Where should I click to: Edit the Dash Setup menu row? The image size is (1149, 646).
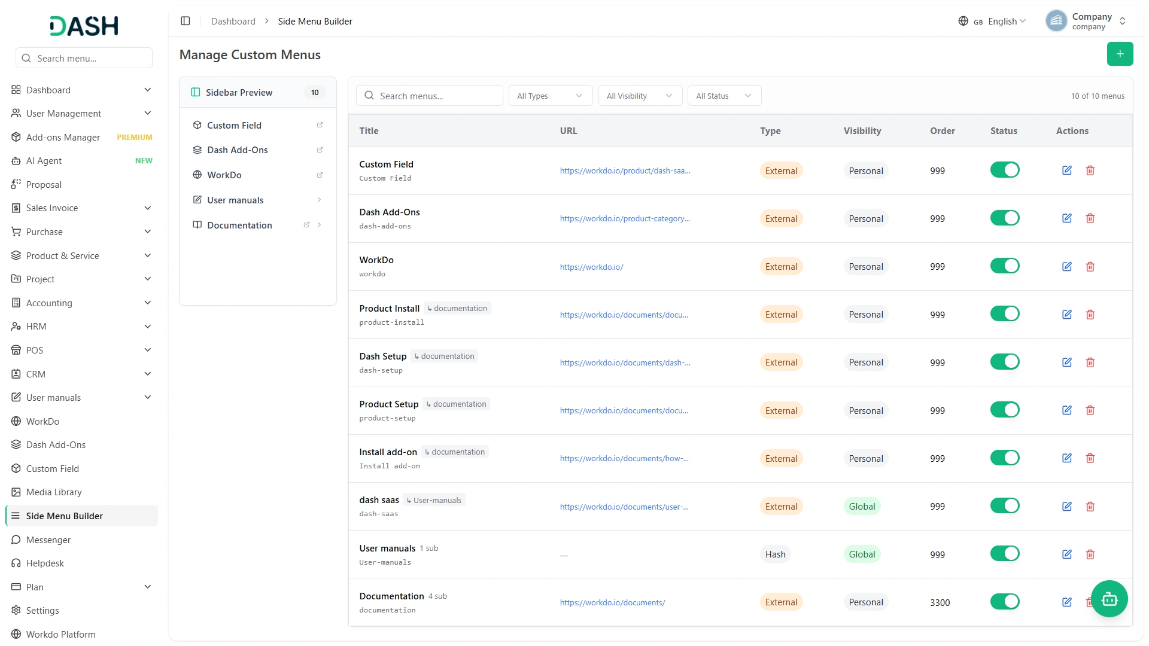tap(1067, 362)
